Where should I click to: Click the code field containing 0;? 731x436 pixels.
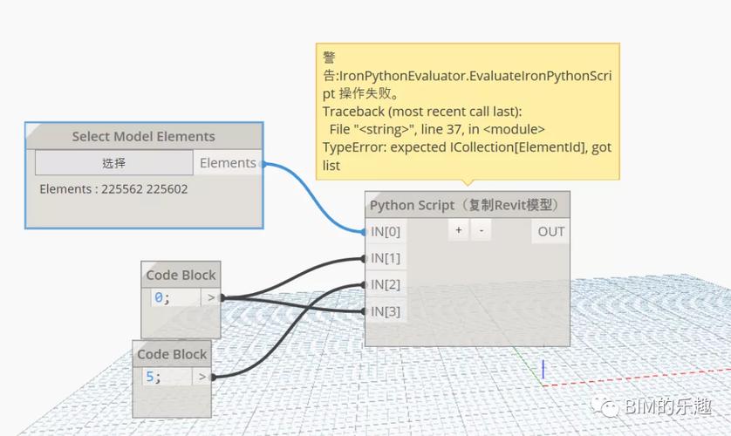(x=175, y=297)
